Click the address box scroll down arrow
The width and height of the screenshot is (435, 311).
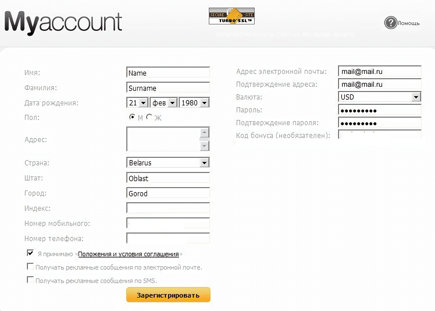[205, 146]
